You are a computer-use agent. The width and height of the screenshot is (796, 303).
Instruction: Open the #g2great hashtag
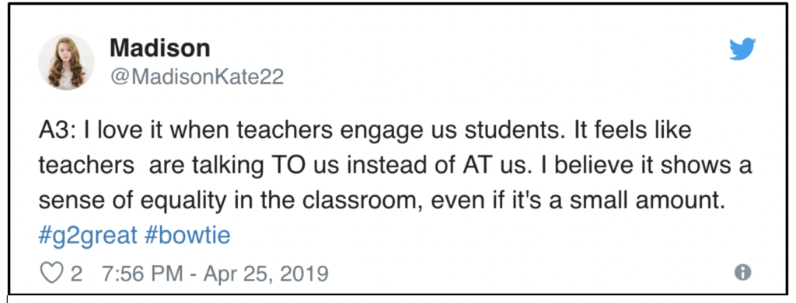(x=88, y=236)
